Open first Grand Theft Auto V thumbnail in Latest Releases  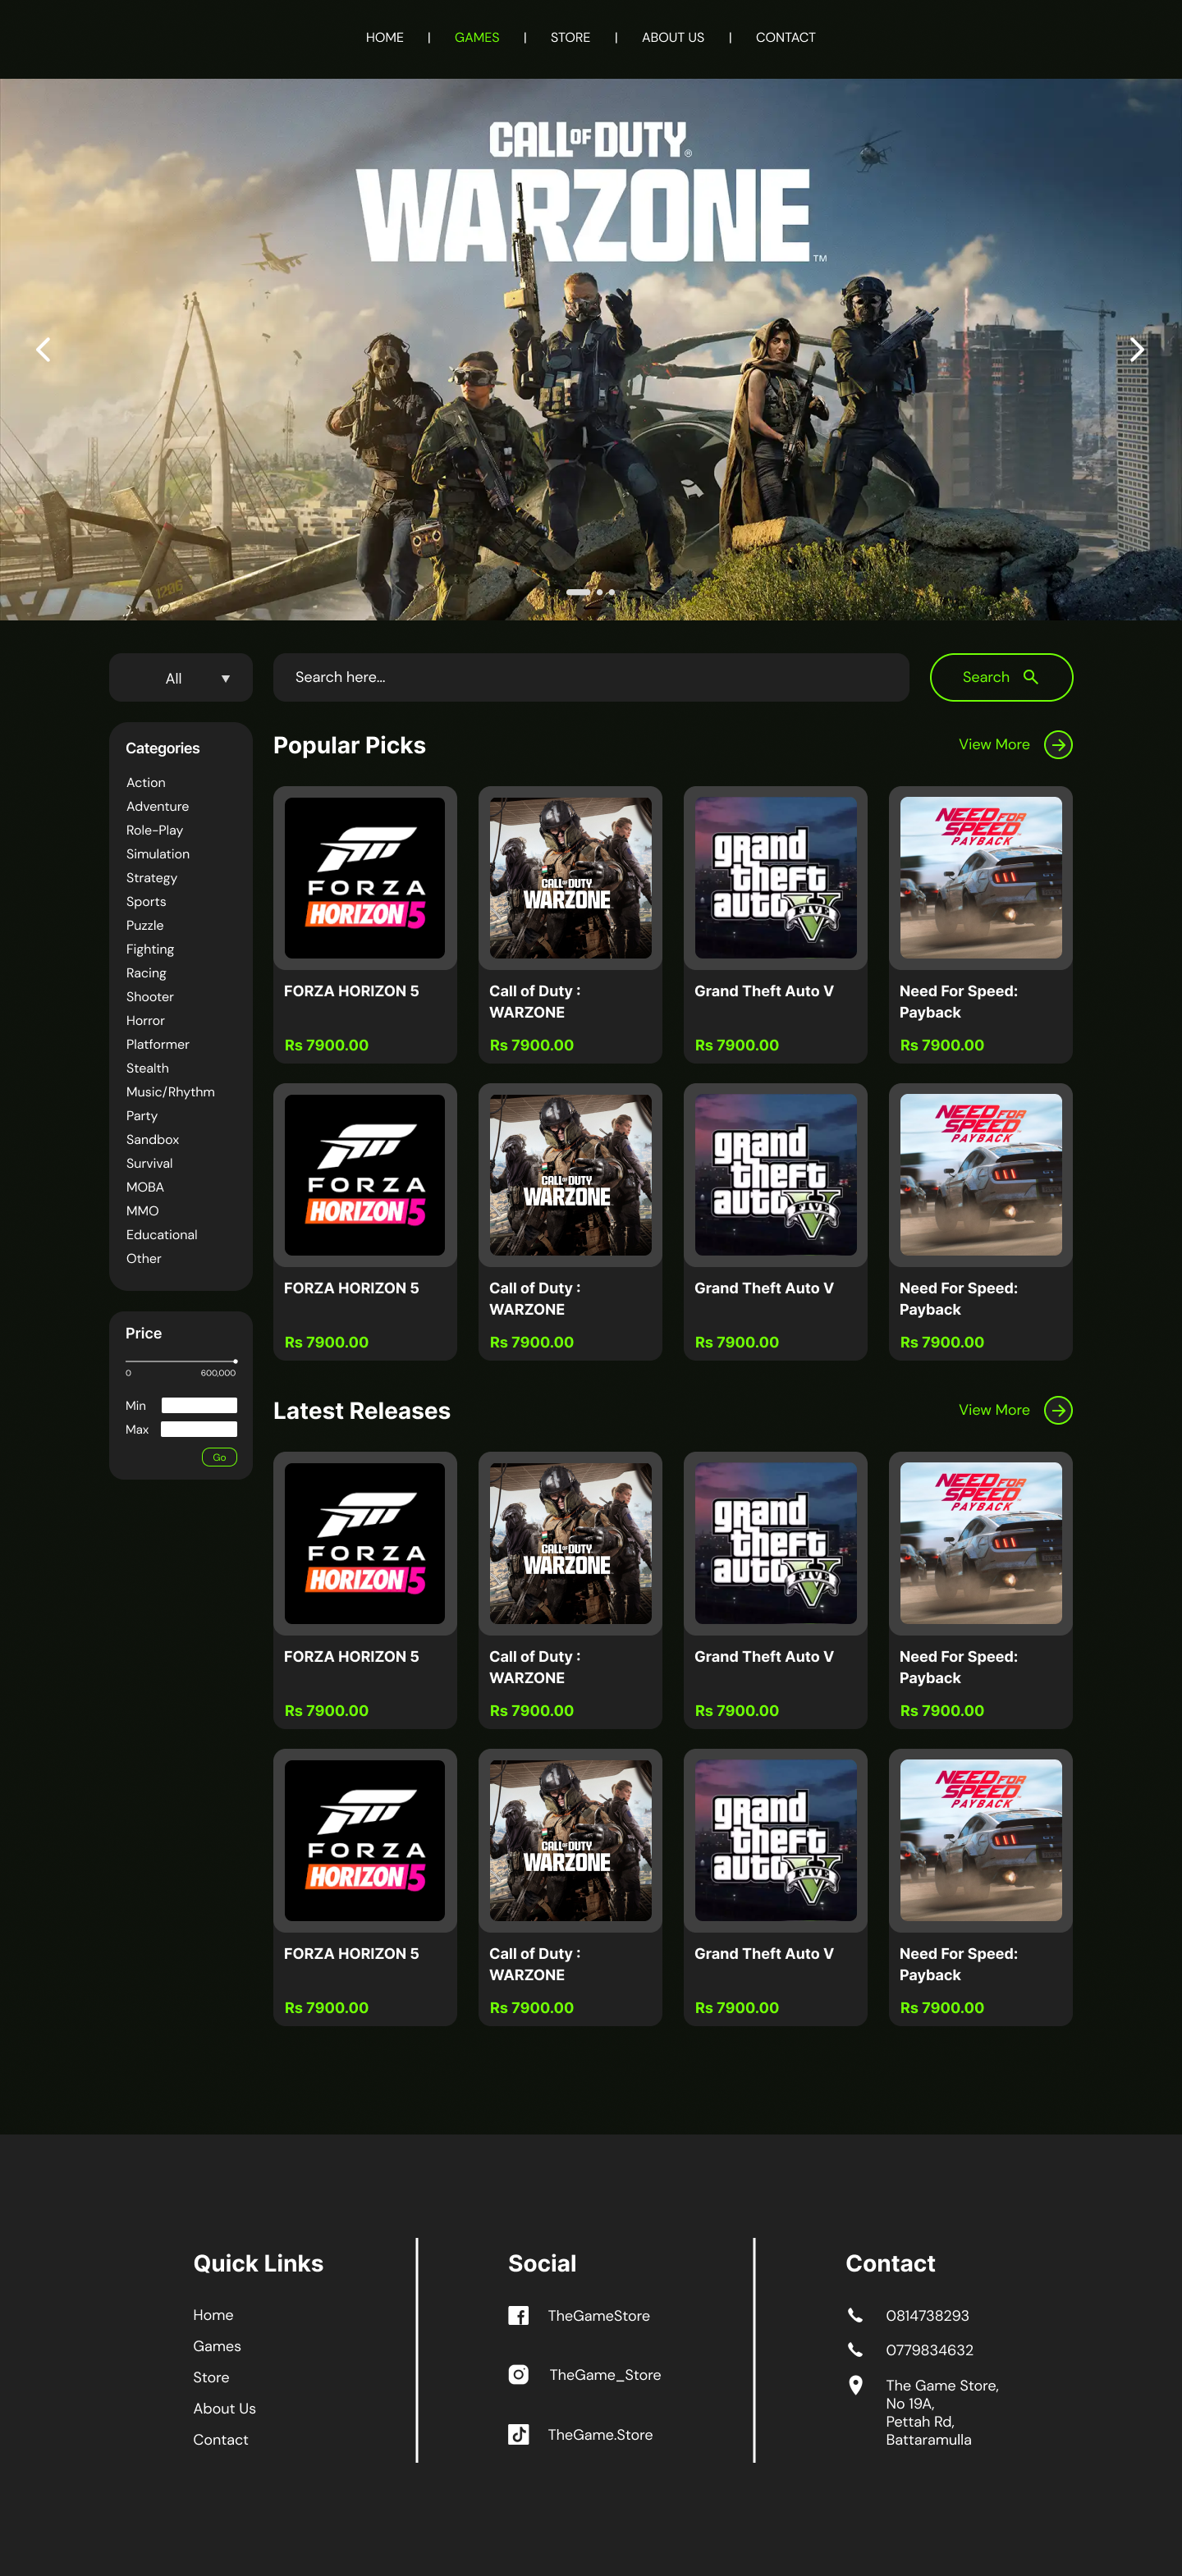click(776, 1544)
